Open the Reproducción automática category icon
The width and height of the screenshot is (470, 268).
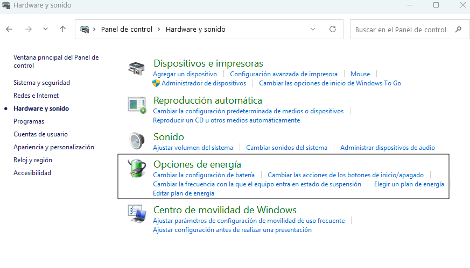(137, 105)
